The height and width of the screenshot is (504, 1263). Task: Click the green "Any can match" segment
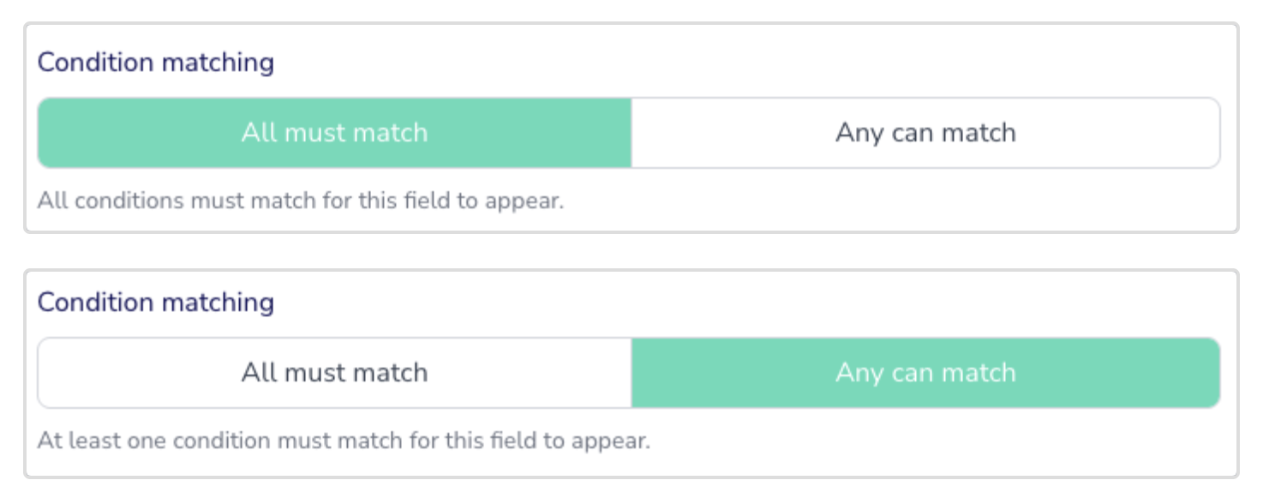coord(925,373)
